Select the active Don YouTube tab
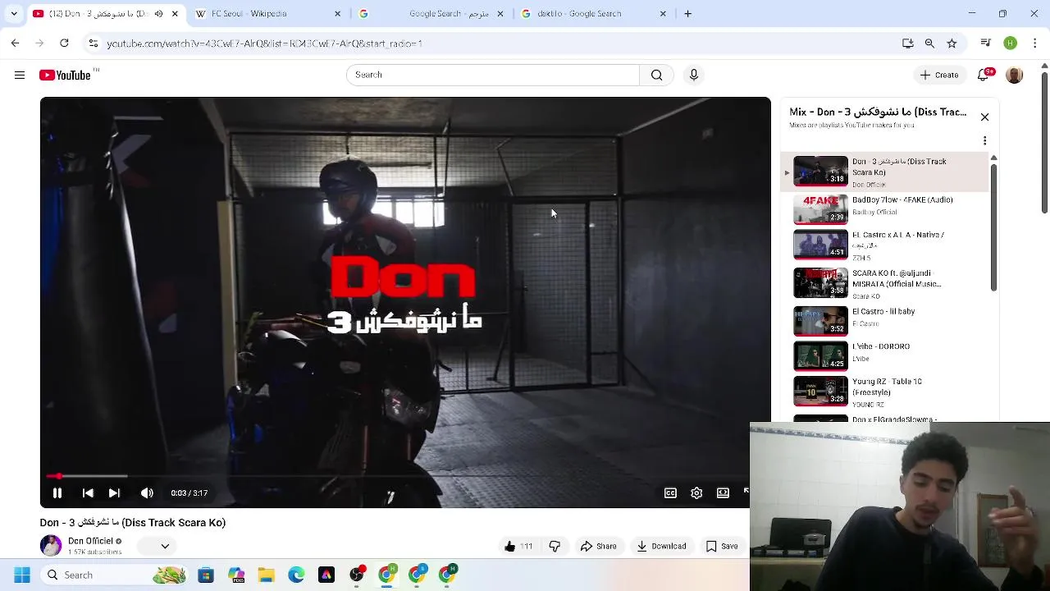Screen dimensions: 1050x591 click(x=105, y=13)
